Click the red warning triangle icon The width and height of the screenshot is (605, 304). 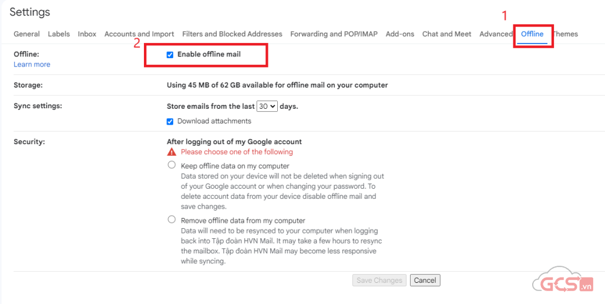[172, 152]
